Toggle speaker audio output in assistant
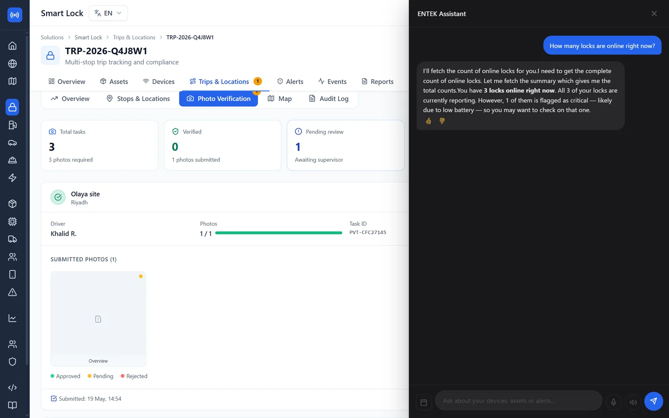669x418 pixels. pos(633,402)
